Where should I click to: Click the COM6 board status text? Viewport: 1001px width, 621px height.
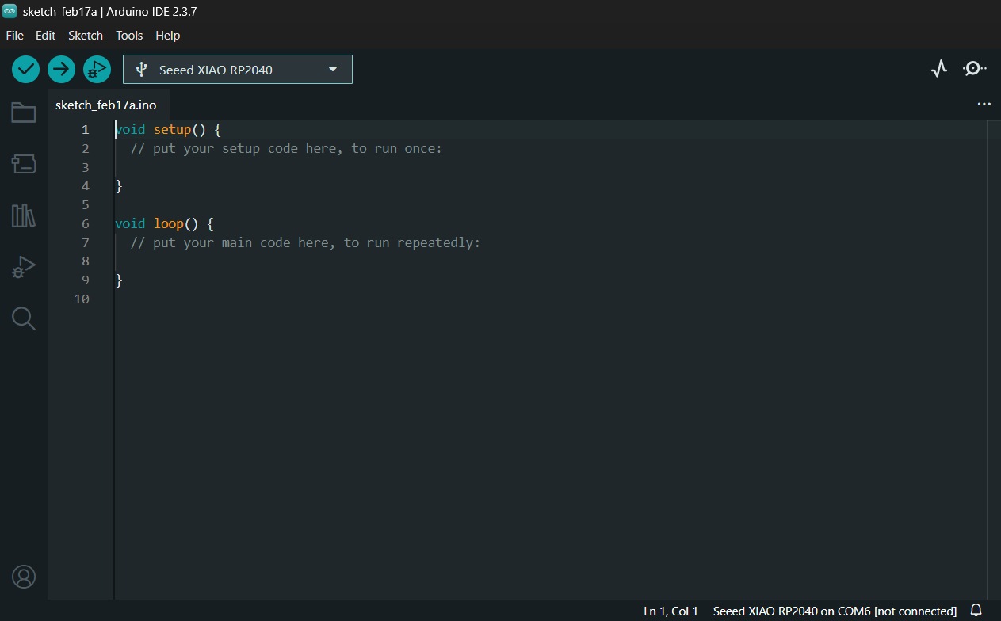[835, 611]
